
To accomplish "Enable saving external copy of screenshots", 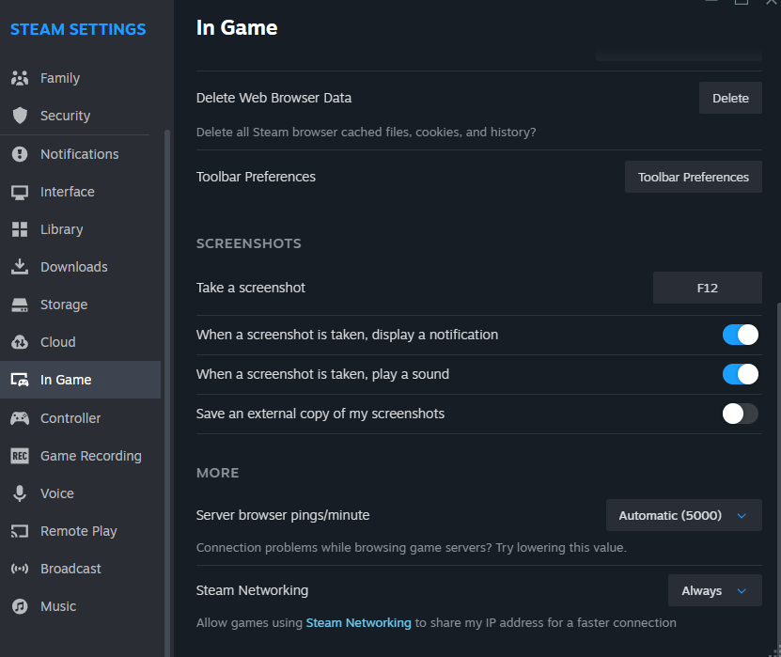I will pyautogui.click(x=741, y=414).
